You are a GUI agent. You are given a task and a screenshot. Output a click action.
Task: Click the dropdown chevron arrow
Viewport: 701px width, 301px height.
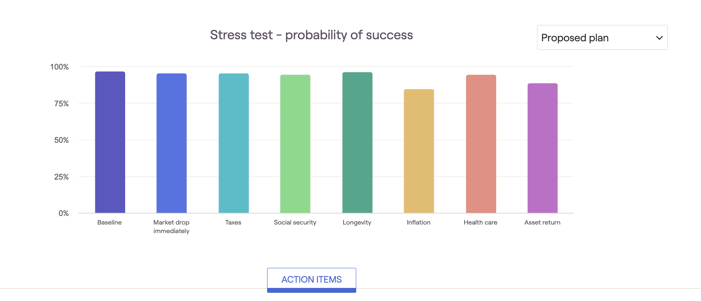pos(659,38)
